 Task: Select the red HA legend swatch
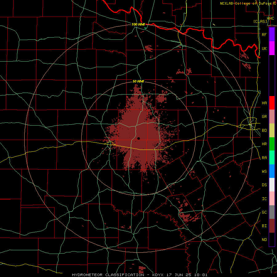point(272,103)
